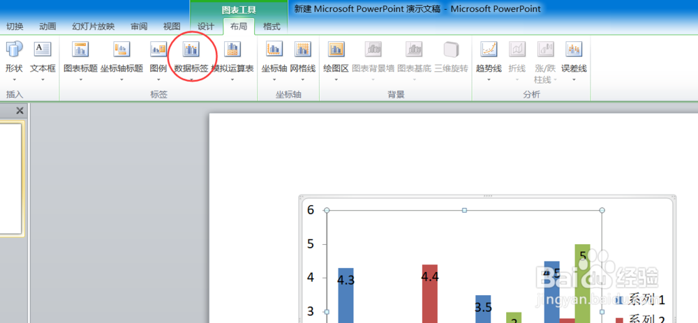The width and height of the screenshot is (698, 323).
Task: Click the 图表基底 chart floor icon
Action: tap(414, 49)
